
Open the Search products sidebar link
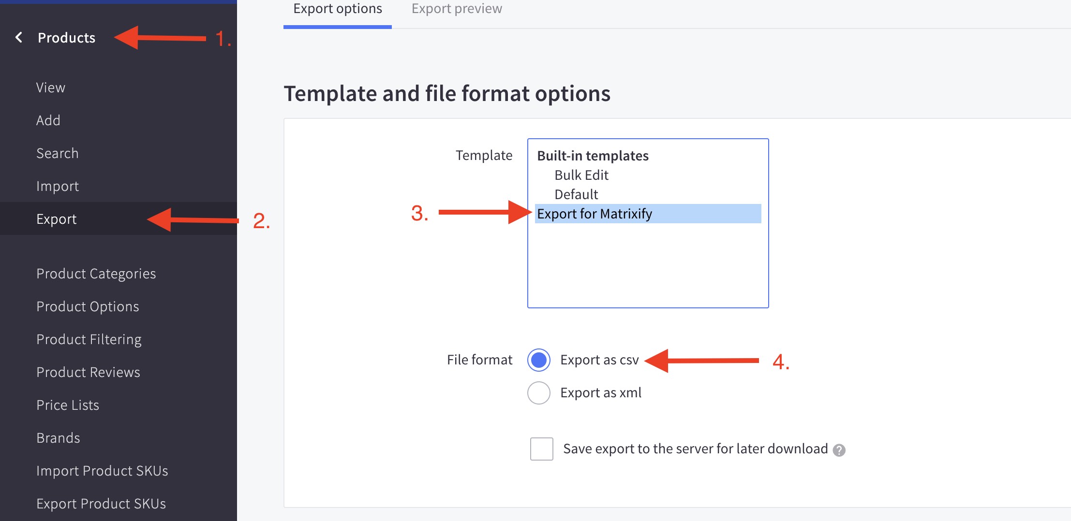click(58, 153)
